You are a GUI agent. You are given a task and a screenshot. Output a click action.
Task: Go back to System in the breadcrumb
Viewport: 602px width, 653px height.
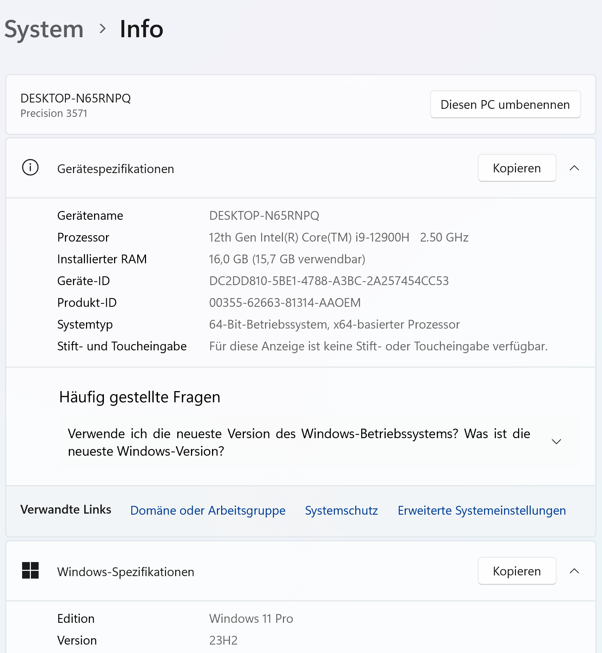pyautogui.click(x=44, y=29)
